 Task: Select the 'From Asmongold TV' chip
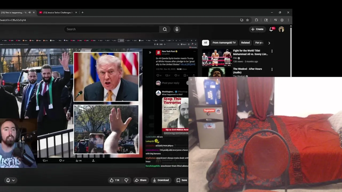point(224,43)
